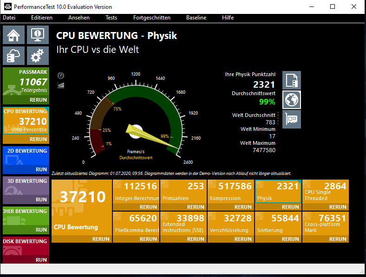Image resolution: width=366 pixels, height=277 pixels.
Task: Open the Tests menu
Action: pos(111,18)
